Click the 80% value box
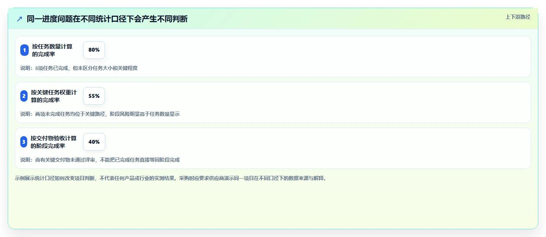Image resolution: width=546 pixels, height=237 pixels. click(94, 50)
